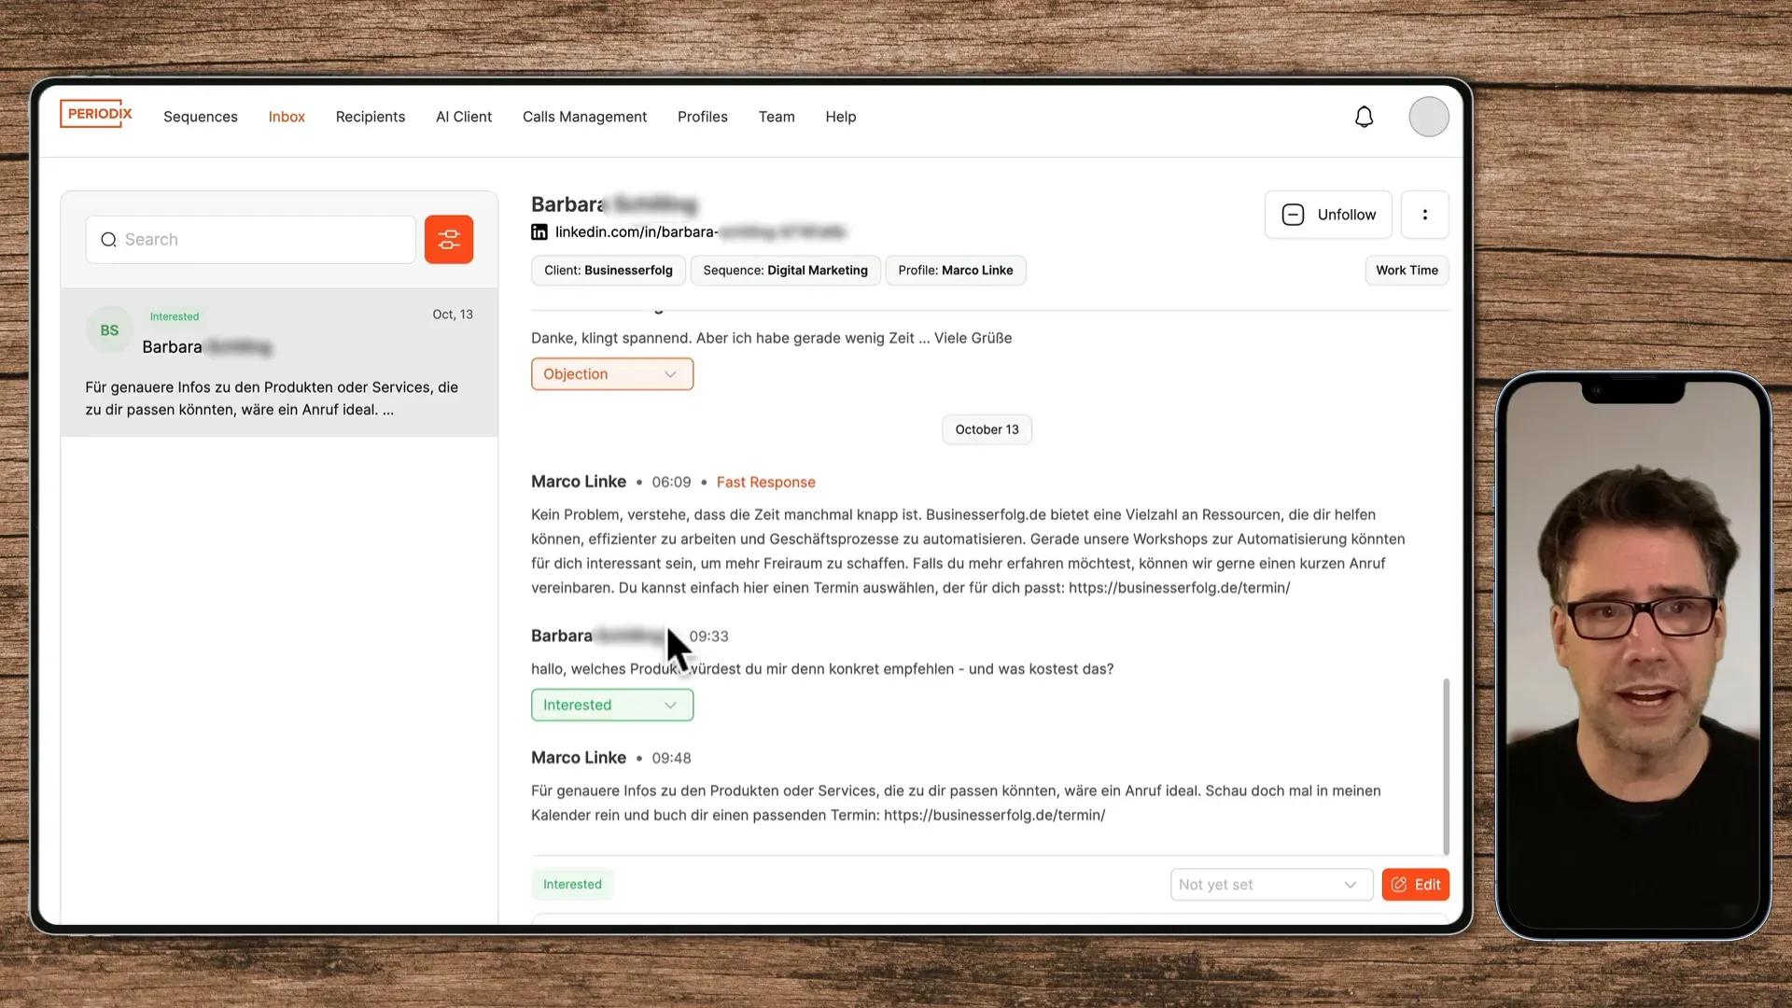Click the Work Time button
The height and width of the screenshot is (1008, 1792).
pos(1406,271)
